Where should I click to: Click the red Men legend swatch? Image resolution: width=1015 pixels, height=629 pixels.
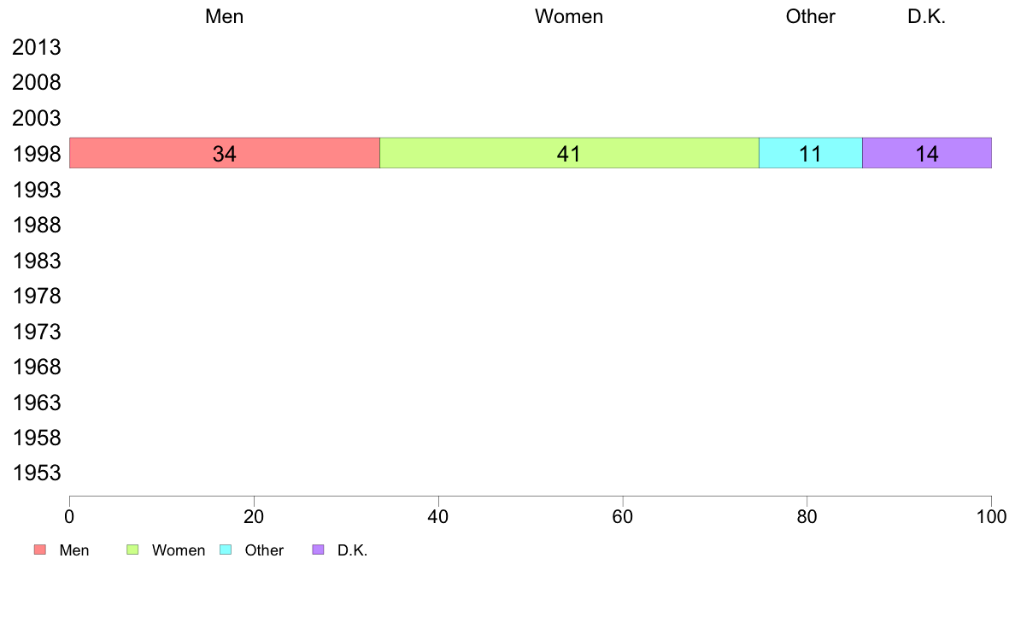tap(40, 550)
